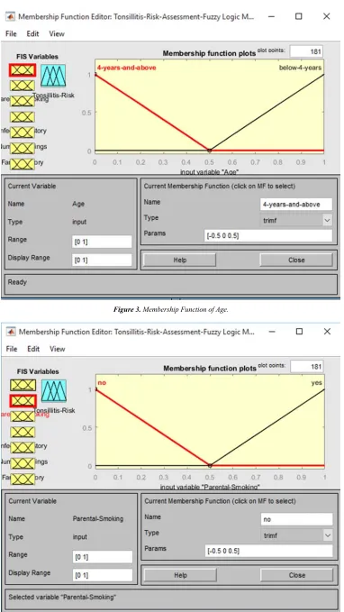Open cyan Tonsillitis-Risk output icon, Parental-Smoking window

coord(54,390)
